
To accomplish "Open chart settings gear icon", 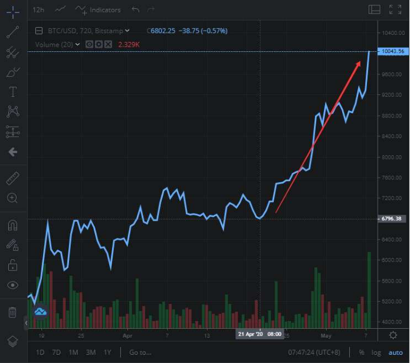I will (393, 335).
